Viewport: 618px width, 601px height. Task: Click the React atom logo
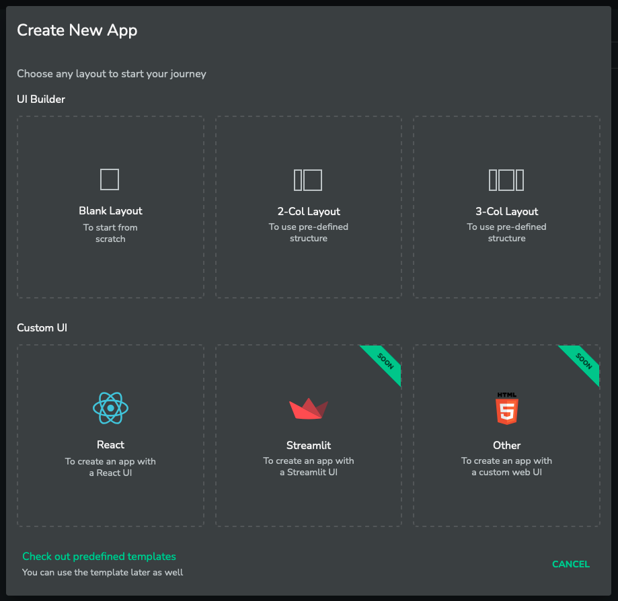point(110,408)
